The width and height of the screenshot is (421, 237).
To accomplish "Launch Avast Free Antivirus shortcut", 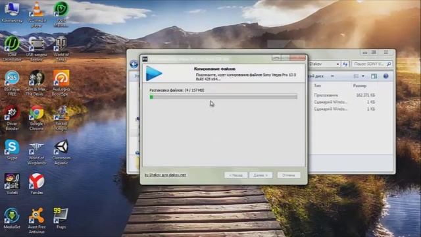I will tap(37, 221).
